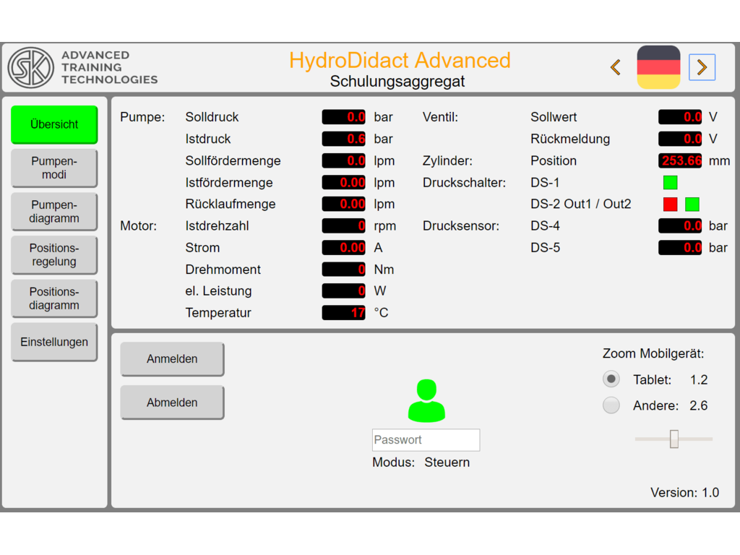Click the Drehmoment Nm value display
The image size is (740, 555).
tap(343, 269)
